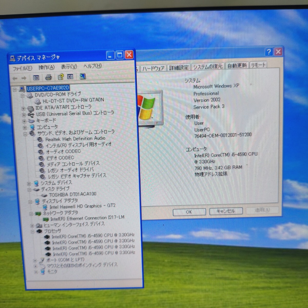Click the Intel Haswell HD Graphics icon
Viewport: 308px width, 308px height.
[45, 207]
